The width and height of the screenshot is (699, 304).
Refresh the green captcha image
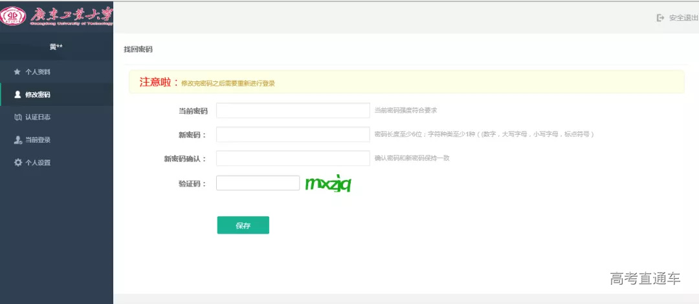[328, 185]
